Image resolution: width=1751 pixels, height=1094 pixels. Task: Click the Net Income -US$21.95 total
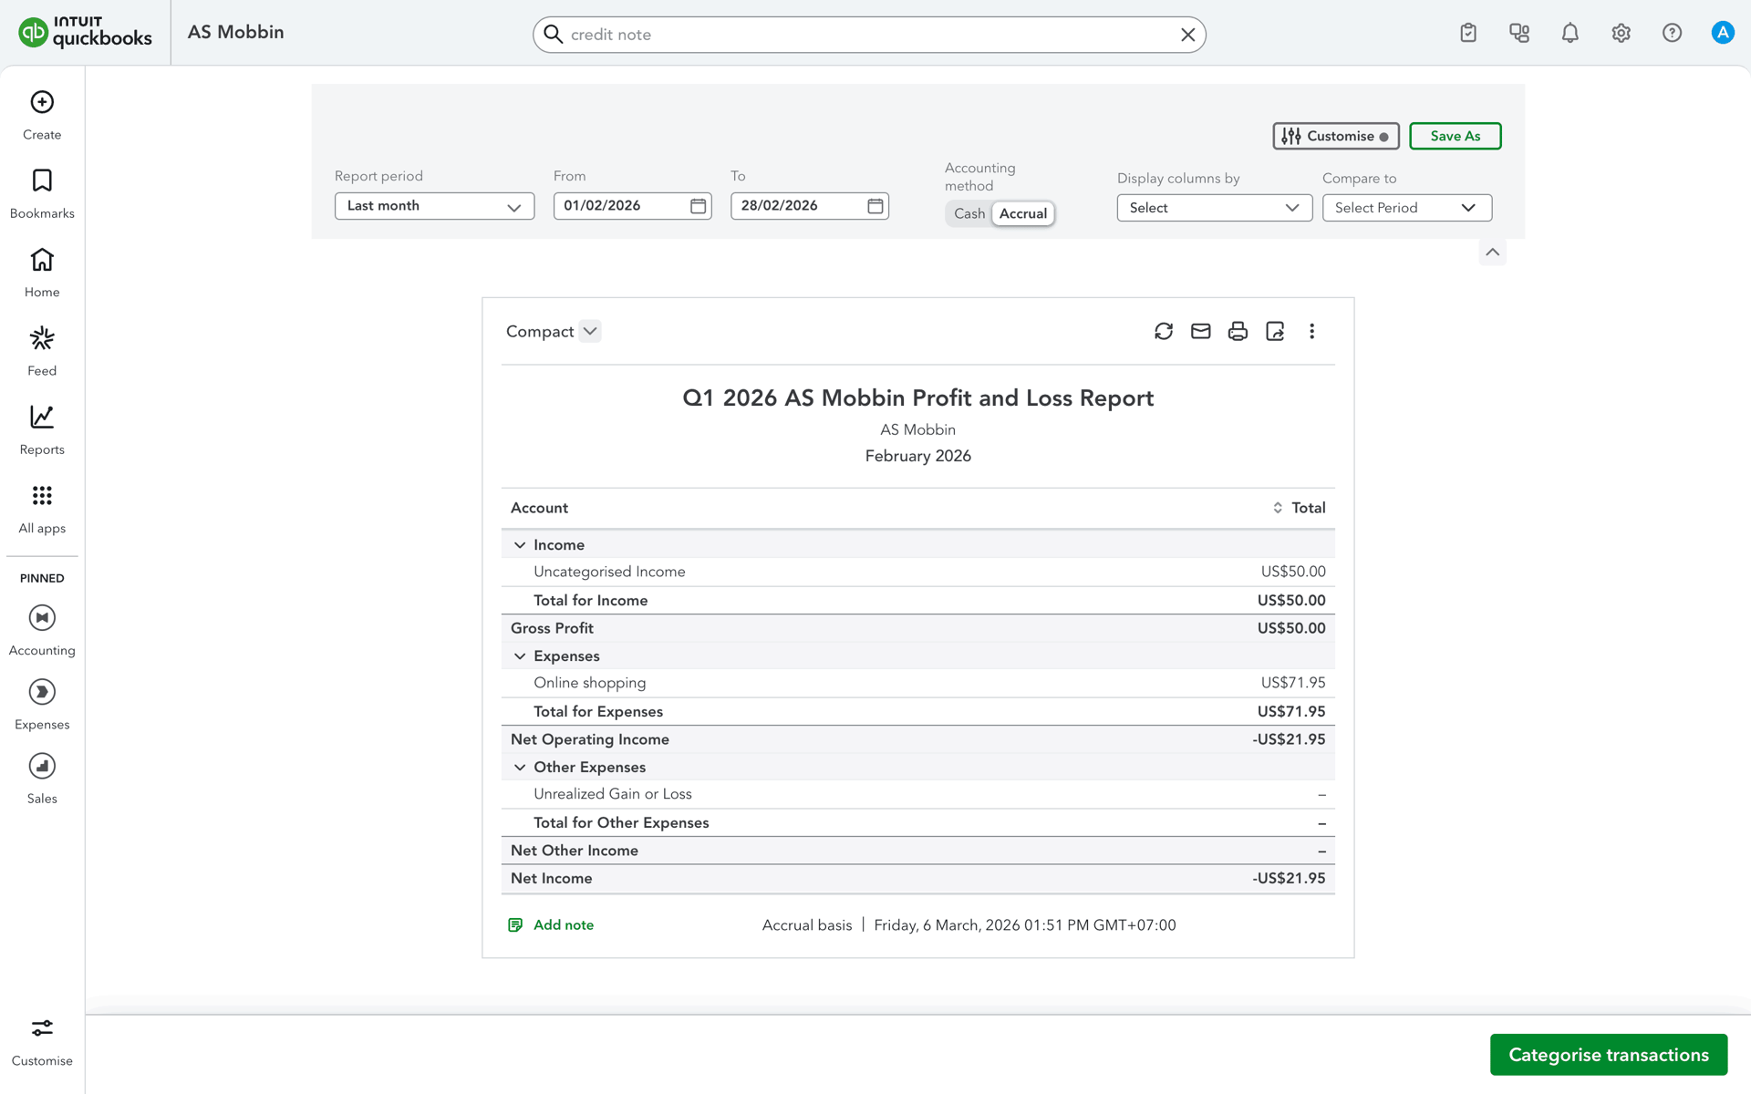click(x=1289, y=879)
